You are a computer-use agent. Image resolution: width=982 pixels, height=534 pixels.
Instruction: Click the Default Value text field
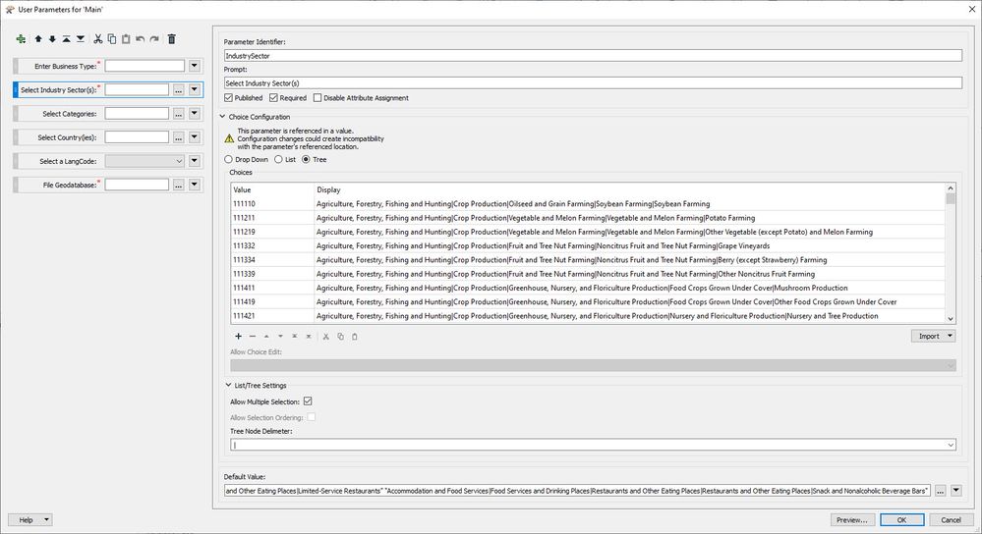point(577,491)
